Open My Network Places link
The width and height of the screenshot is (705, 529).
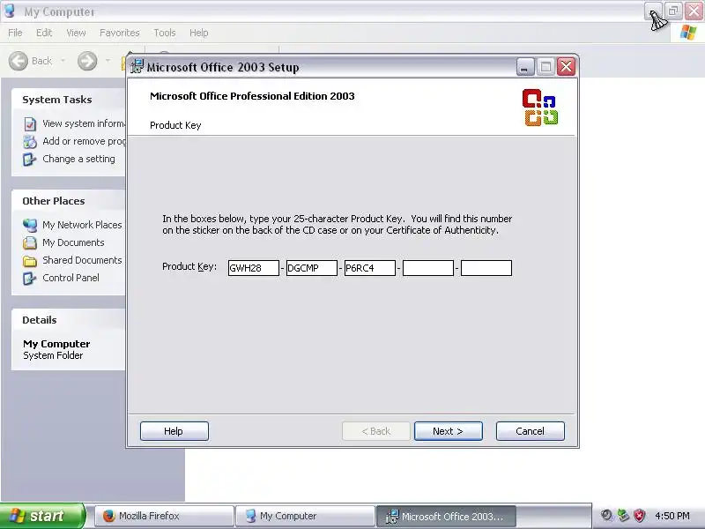[x=82, y=225]
